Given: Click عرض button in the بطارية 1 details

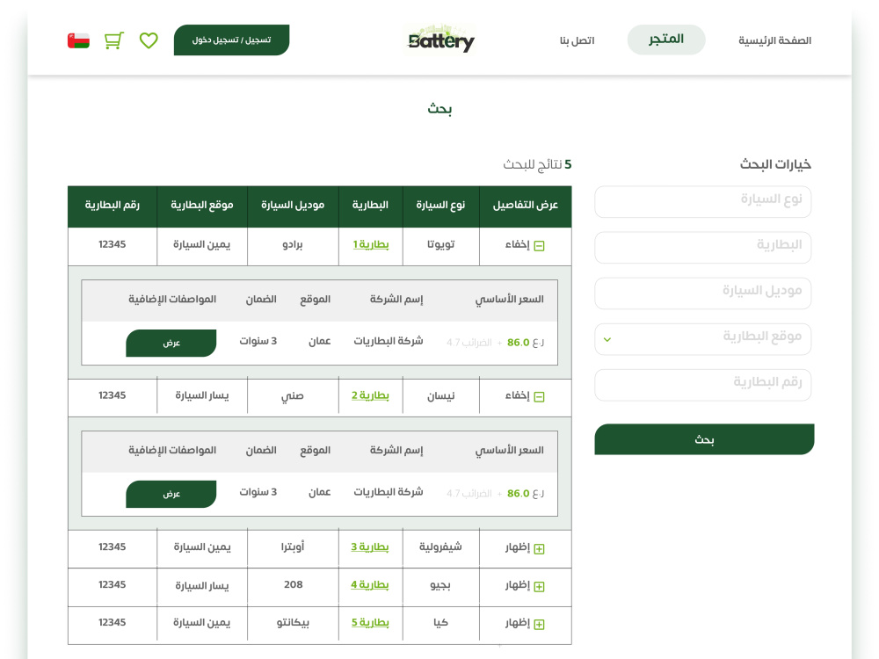Looking at the screenshot, I should click(171, 343).
